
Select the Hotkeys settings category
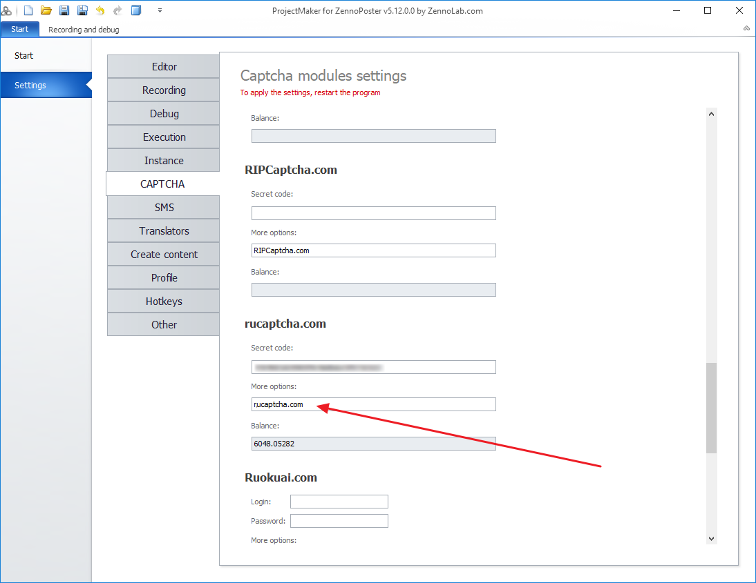(164, 301)
